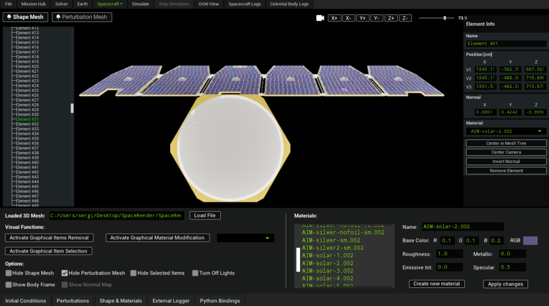Select the Z- camera view
The height and width of the screenshot is (306, 549).
point(405,18)
